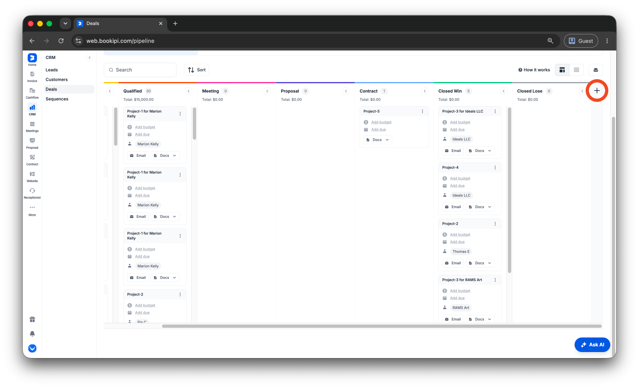Open the pipeline settings icon beside list view
Image resolution: width=639 pixels, height=388 pixels.
(x=595, y=70)
